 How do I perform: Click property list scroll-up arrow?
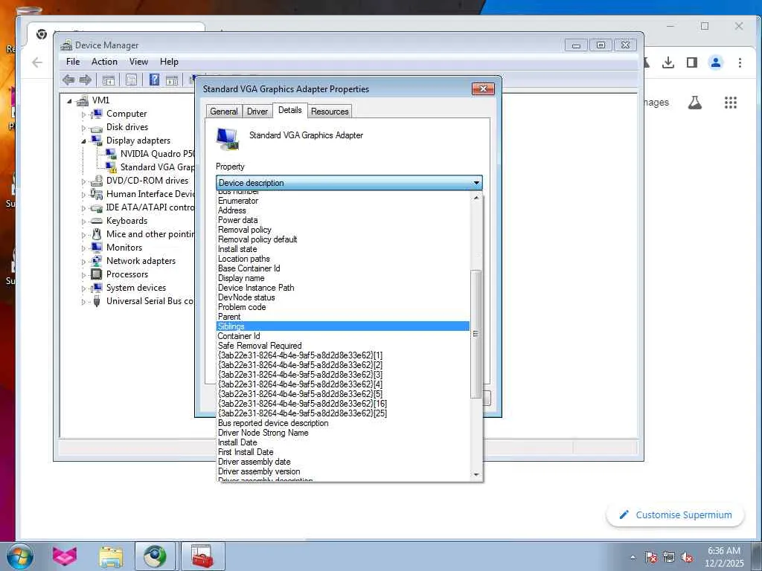tap(476, 198)
